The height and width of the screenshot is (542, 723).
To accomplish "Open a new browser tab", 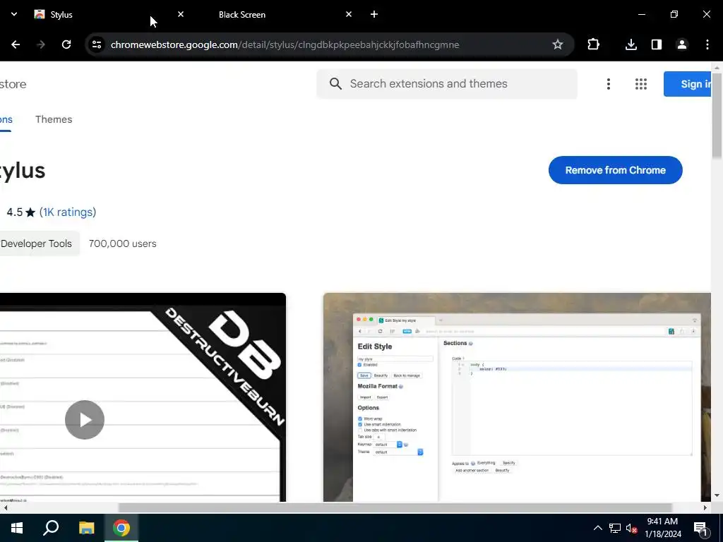I will pos(374,14).
